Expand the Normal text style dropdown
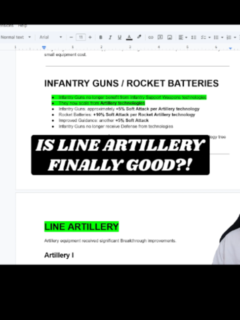 pos(16,38)
